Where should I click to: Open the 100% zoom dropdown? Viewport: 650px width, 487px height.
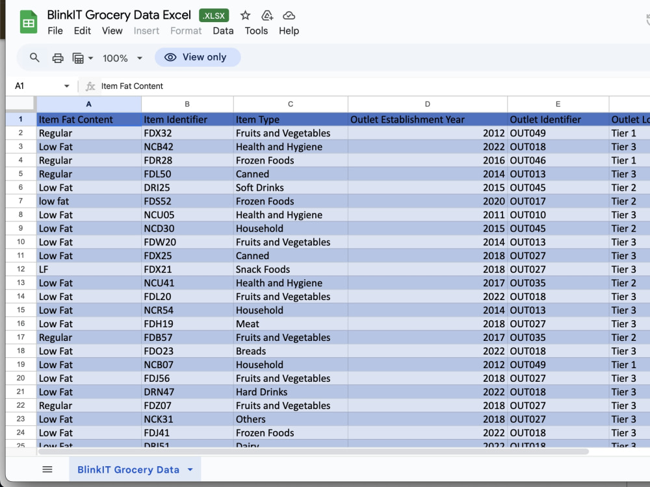[x=122, y=58]
